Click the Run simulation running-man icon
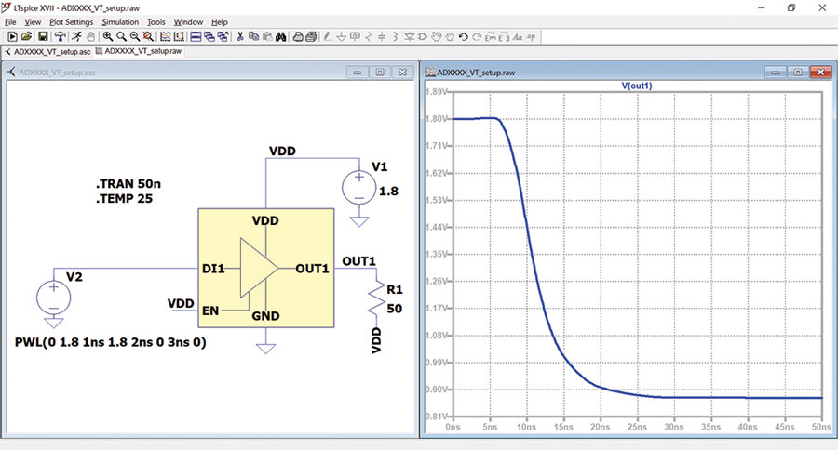This screenshot has width=838, height=450. tap(77, 36)
